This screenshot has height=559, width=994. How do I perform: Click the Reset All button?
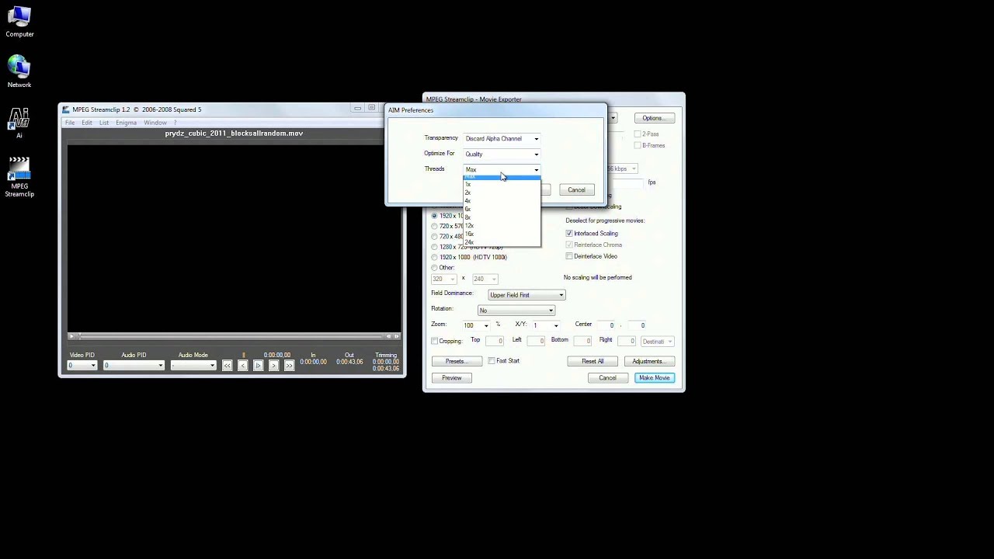coord(593,362)
